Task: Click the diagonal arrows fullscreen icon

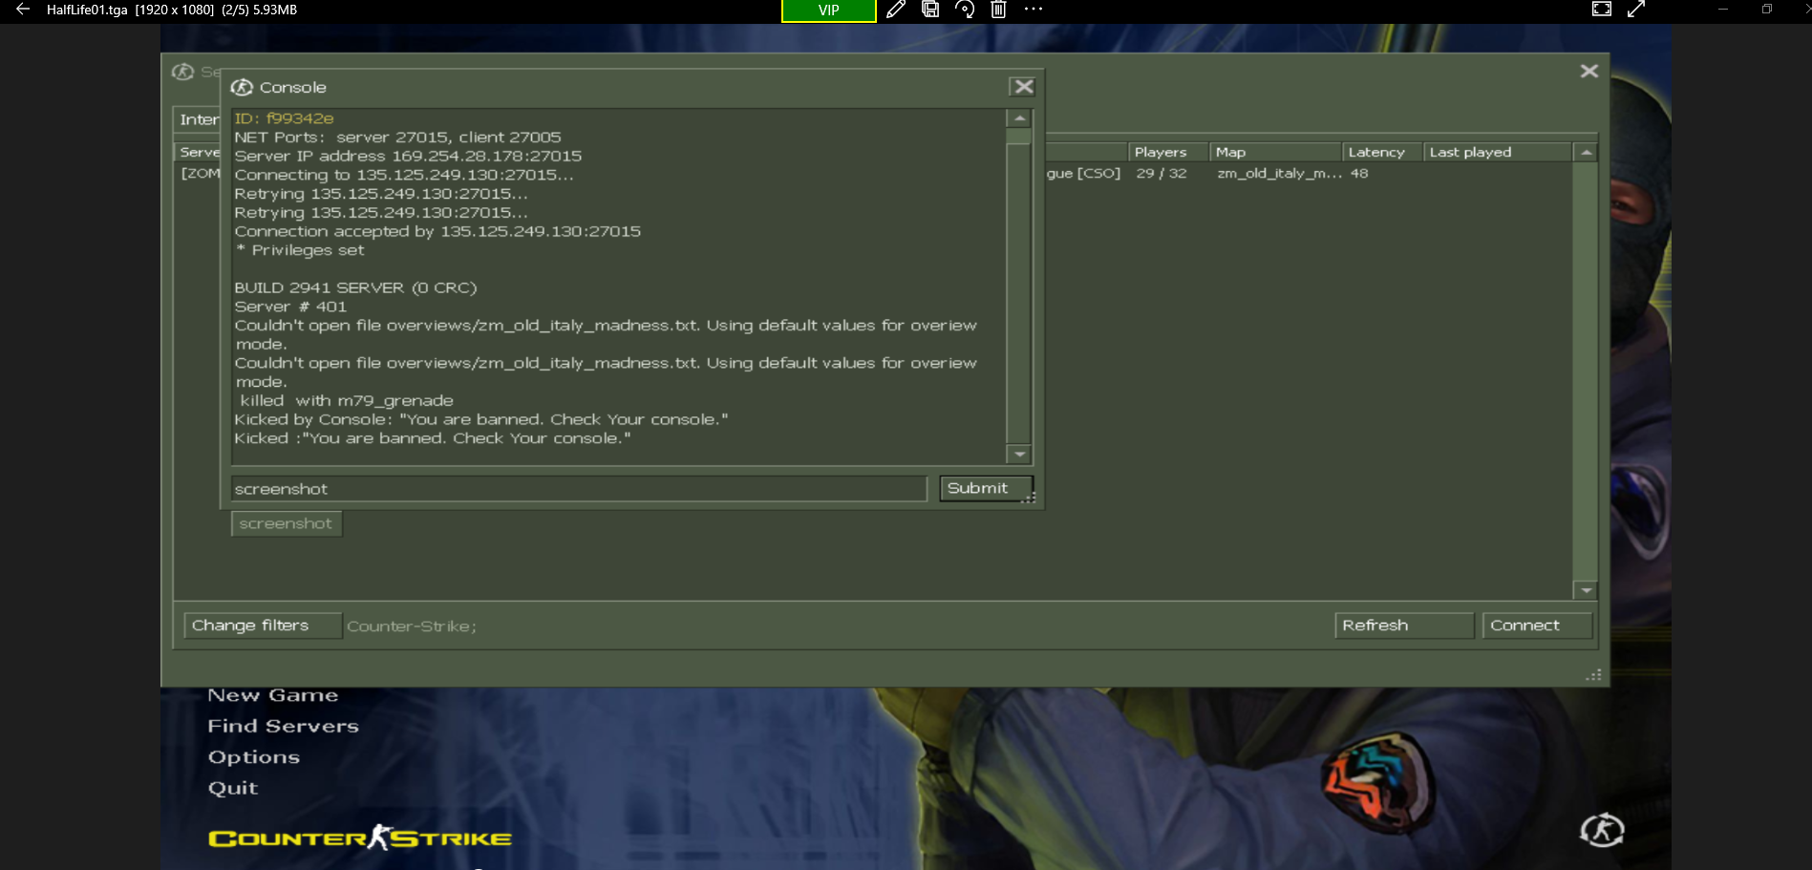Action: pyautogui.click(x=1636, y=10)
